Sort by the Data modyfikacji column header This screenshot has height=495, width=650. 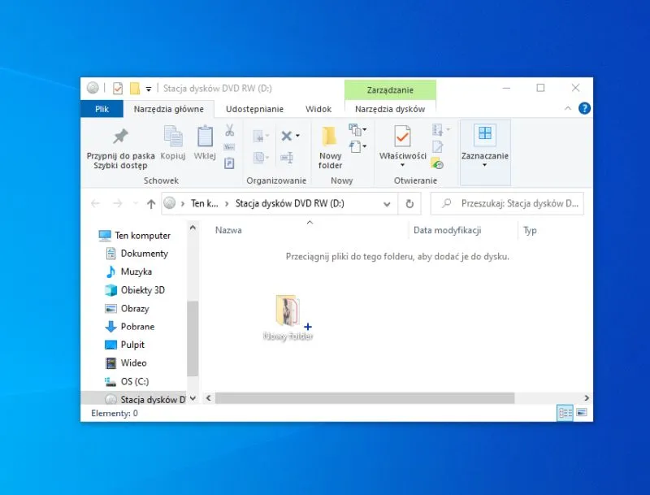point(448,230)
